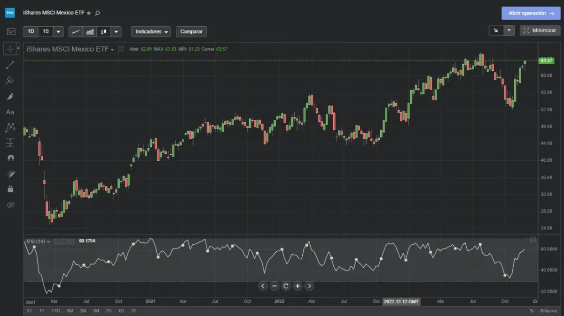Select the 3M time range
This screenshot has width=564, height=316.
[x=83, y=311]
